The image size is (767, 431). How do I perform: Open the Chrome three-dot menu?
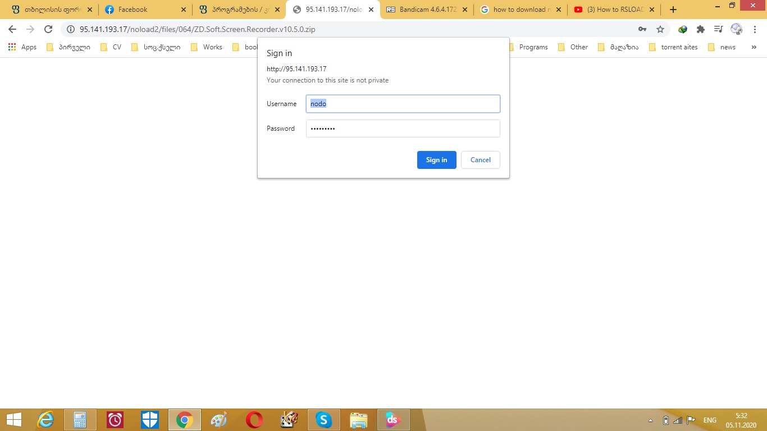(754, 29)
